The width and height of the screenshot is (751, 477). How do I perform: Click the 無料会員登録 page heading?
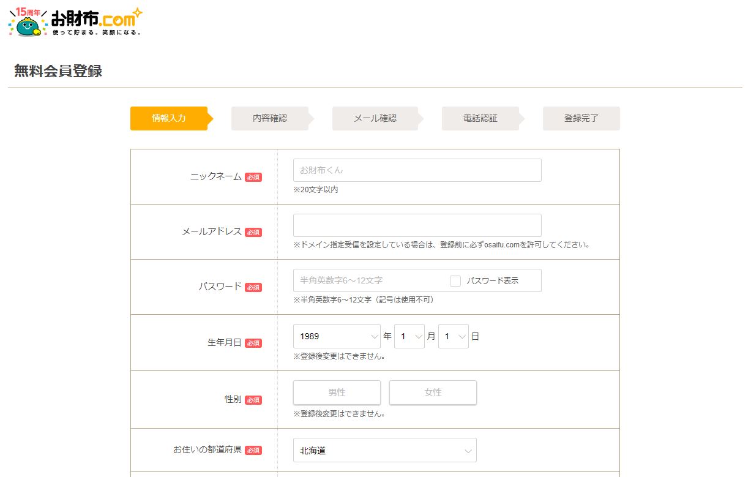58,71
